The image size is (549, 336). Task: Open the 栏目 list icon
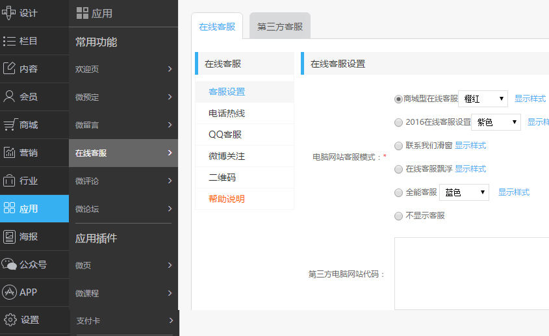[10, 41]
